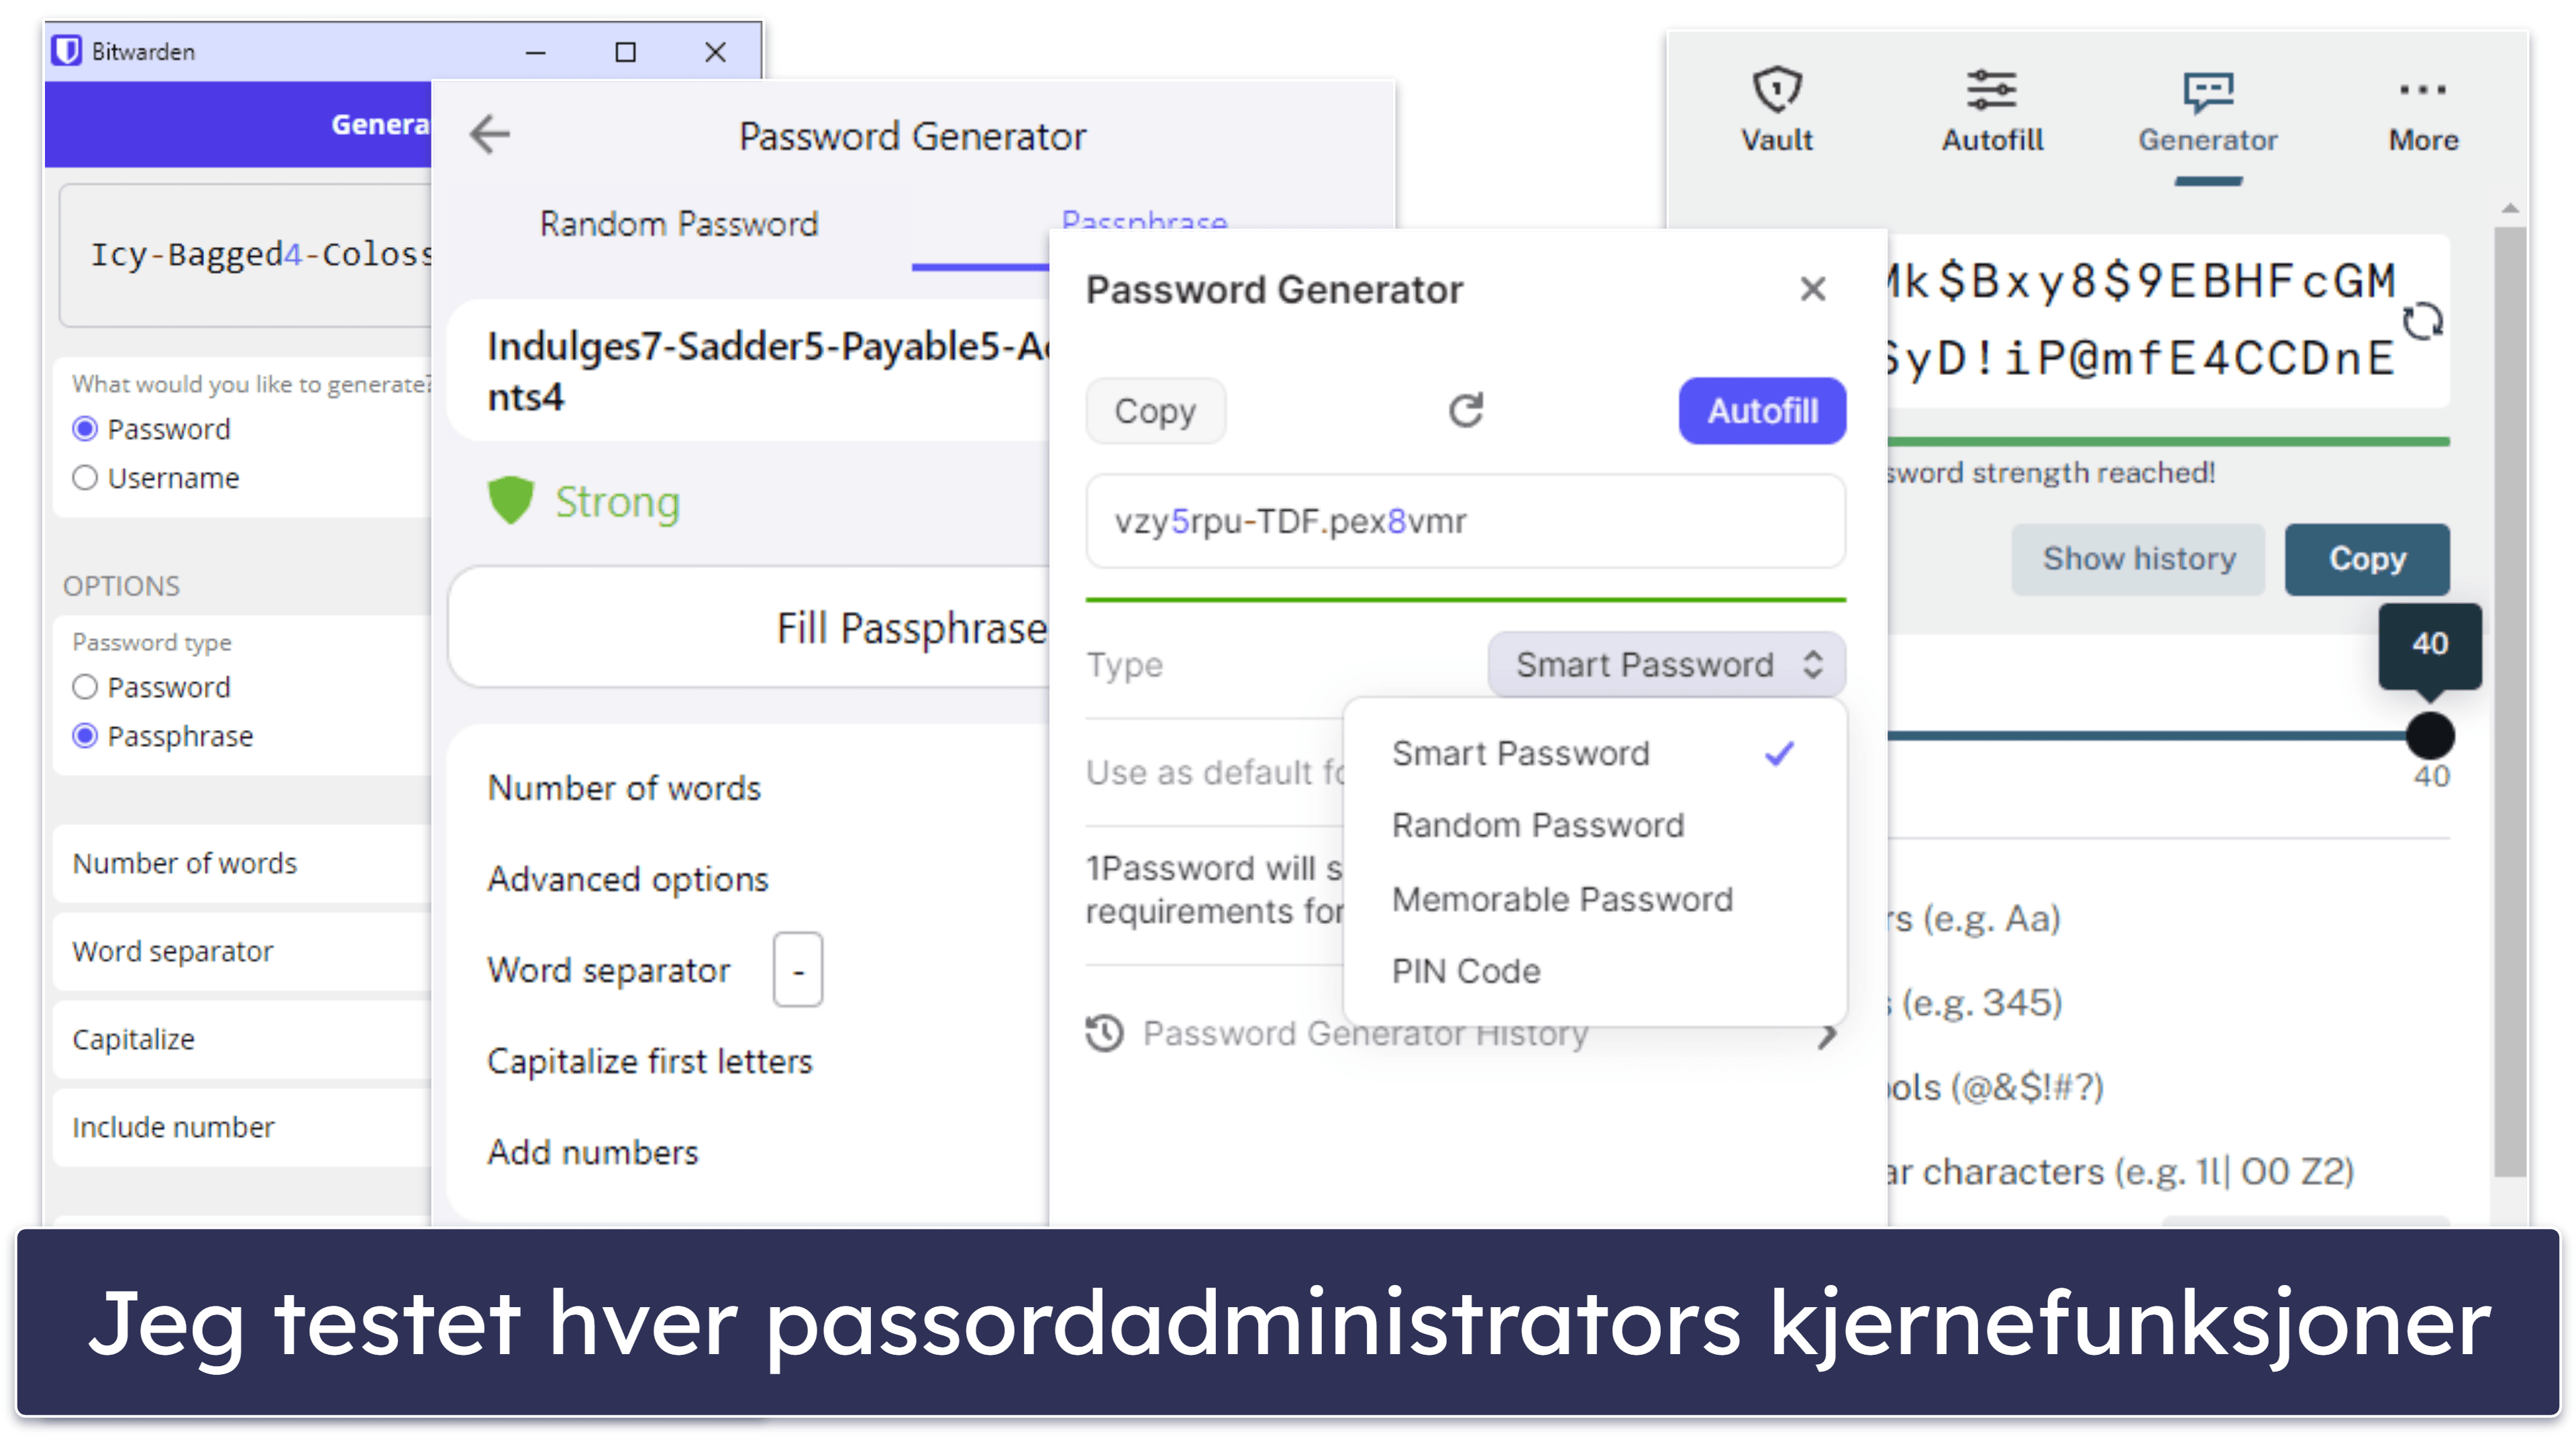The height and width of the screenshot is (1438, 2576).
Task: Minimize the Bitwarden window
Action: pos(536,52)
